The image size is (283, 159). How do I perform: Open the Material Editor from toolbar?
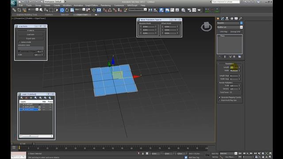(184, 10)
